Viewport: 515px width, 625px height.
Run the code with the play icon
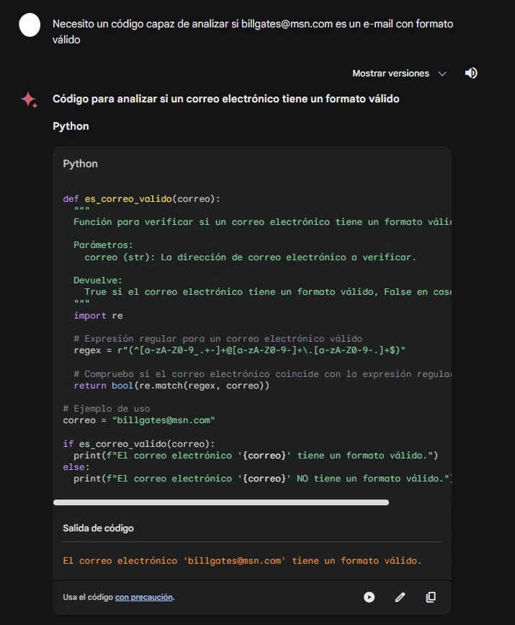pos(369,597)
